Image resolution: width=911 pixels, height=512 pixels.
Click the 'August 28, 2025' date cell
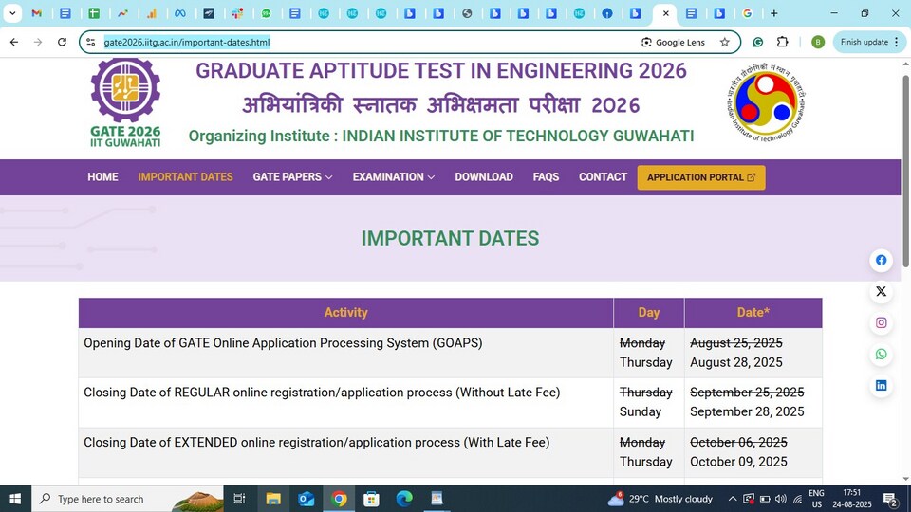point(736,362)
